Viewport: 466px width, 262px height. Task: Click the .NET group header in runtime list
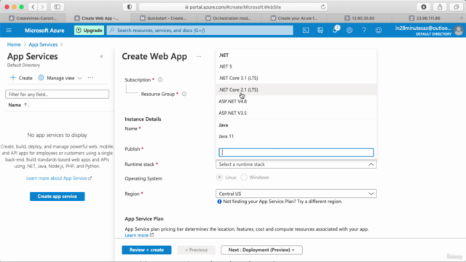pyautogui.click(x=224, y=55)
